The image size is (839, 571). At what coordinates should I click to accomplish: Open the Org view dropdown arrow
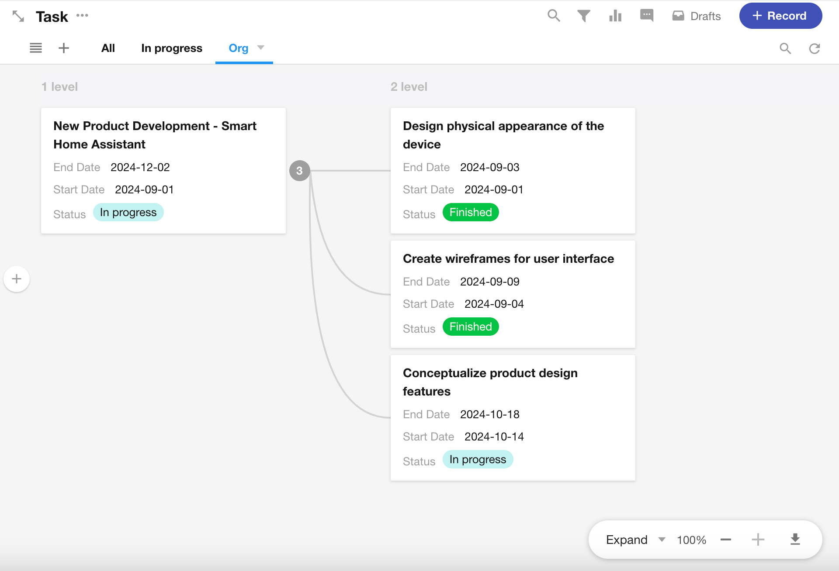click(261, 48)
